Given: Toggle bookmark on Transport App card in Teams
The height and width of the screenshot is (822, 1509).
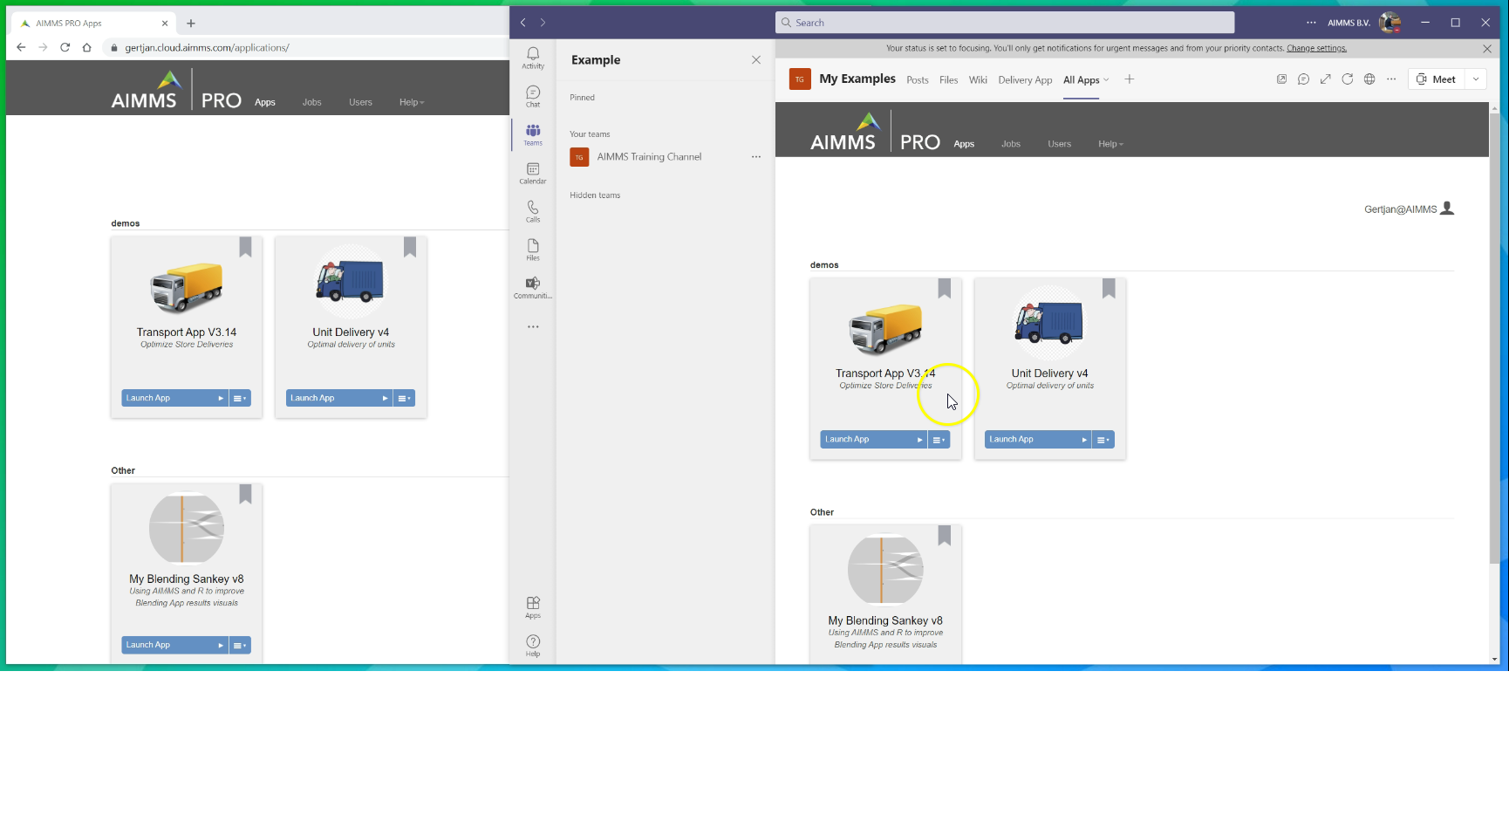Looking at the screenshot, I should pos(945,289).
